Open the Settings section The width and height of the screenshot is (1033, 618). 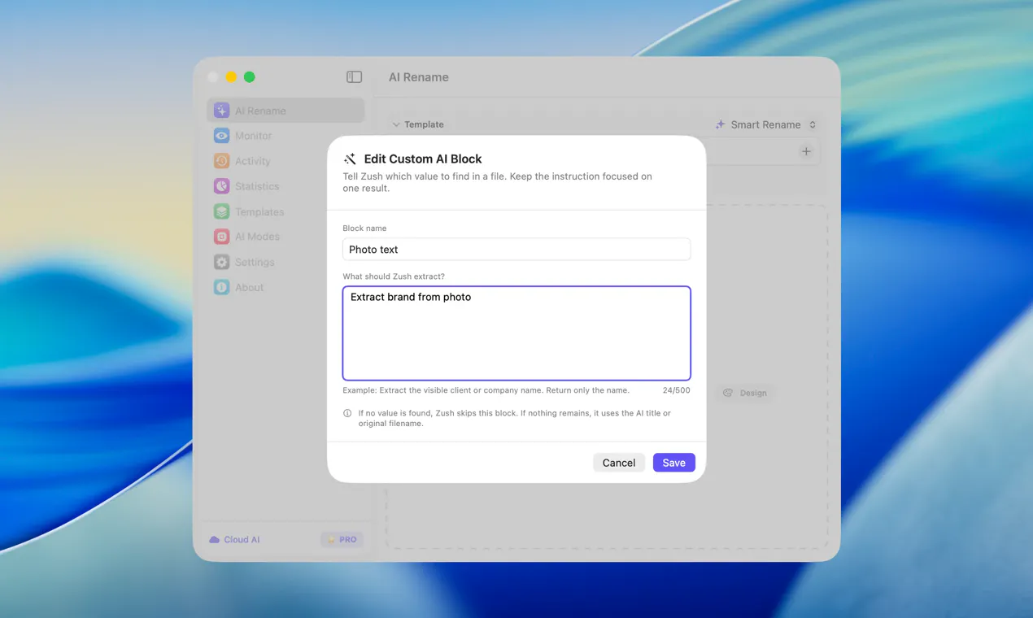255,262
